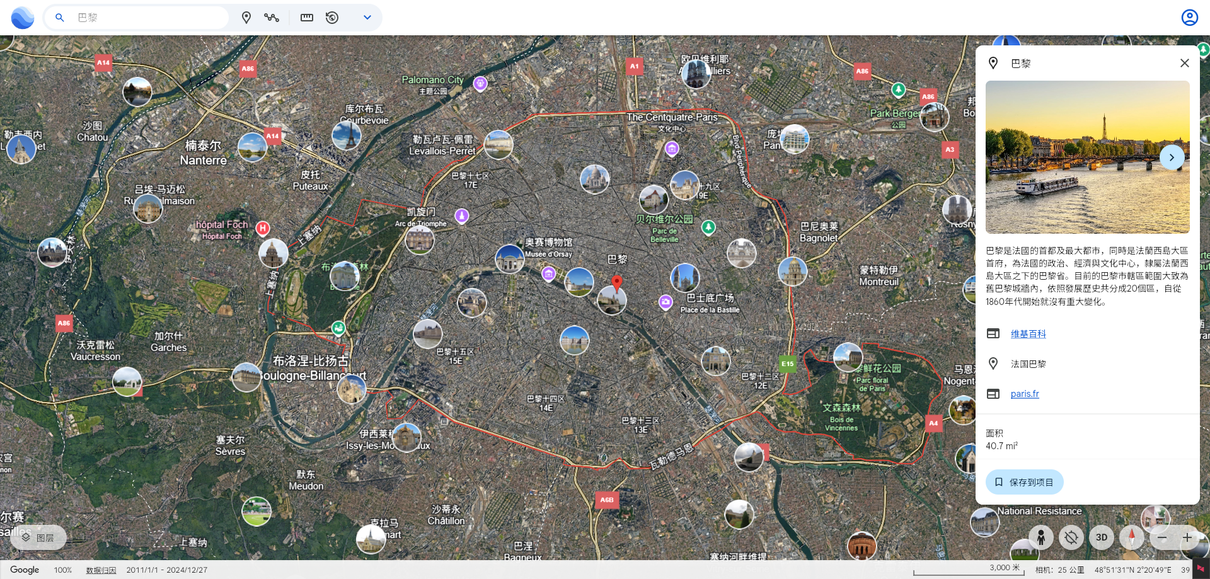The height and width of the screenshot is (579, 1210).
Task: Click the 相机: 25 公里 camera altitude
Action: pos(1060,570)
